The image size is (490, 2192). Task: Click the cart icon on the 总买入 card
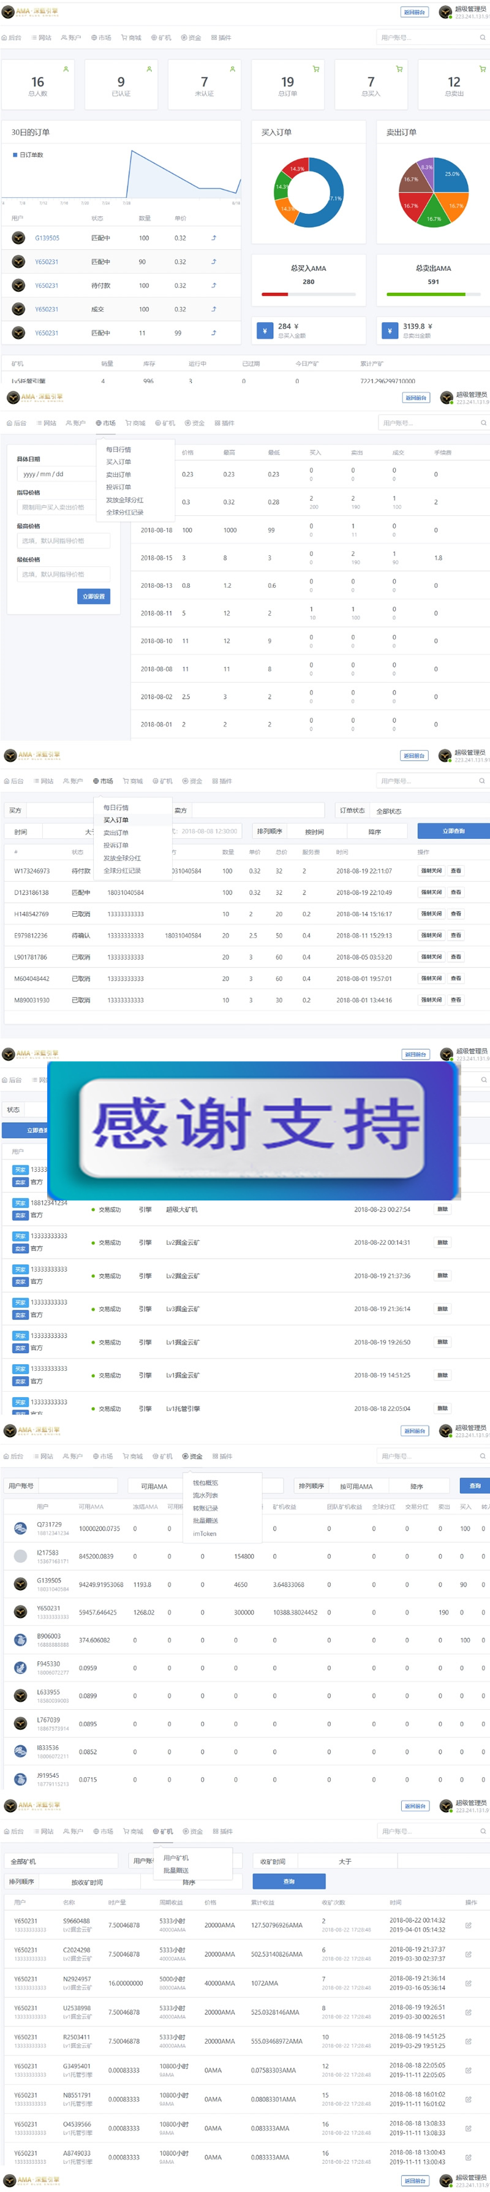[x=399, y=69]
